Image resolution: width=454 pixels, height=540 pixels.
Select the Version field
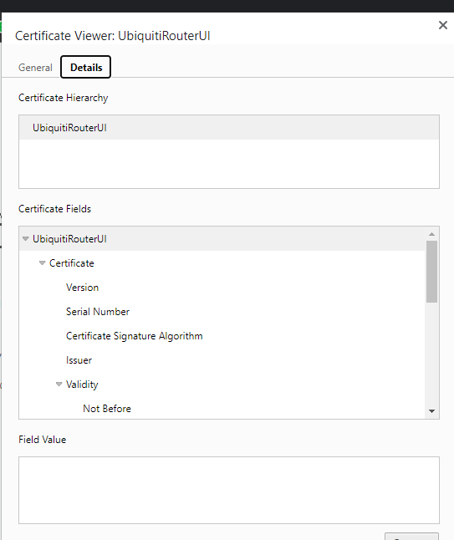click(222, 288)
